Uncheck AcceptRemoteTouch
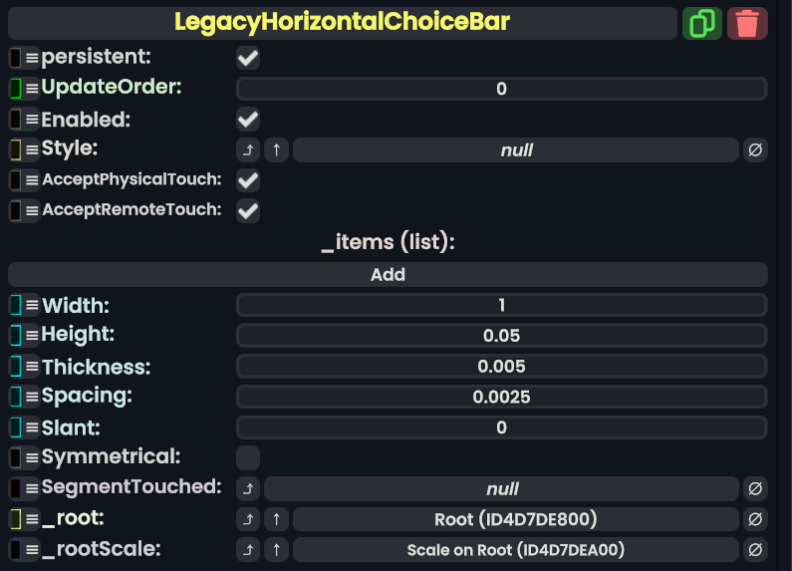The height and width of the screenshot is (571, 792). [x=248, y=210]
